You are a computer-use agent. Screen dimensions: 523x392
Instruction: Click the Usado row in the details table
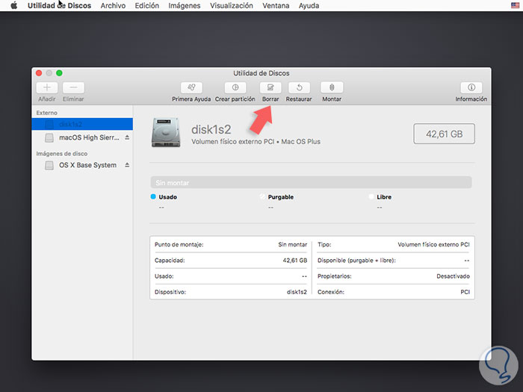click(x=231, y=276)
